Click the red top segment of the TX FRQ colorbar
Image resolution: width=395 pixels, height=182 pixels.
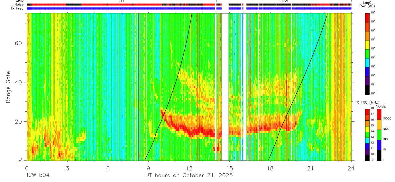coord(367,111)
